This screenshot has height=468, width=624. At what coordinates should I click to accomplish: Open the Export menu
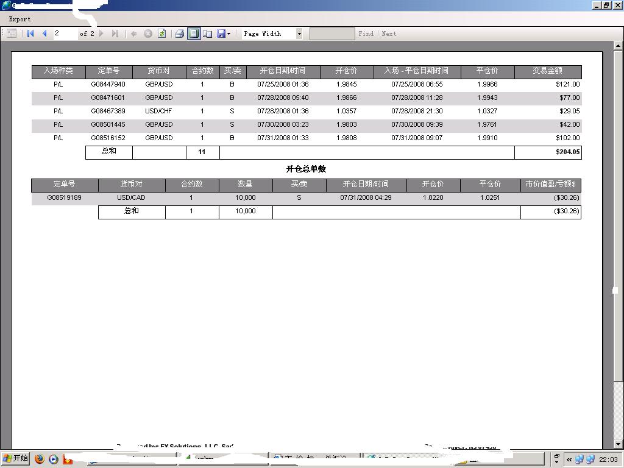click(x=19, y=19)
